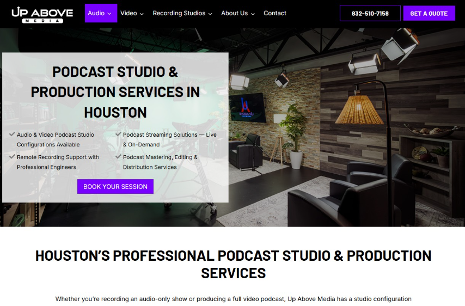Image resolution: width=465 pixels, height=306 pixels.
Task: Click the BOOK YOUR SESSION button
Action: [115, 187]
